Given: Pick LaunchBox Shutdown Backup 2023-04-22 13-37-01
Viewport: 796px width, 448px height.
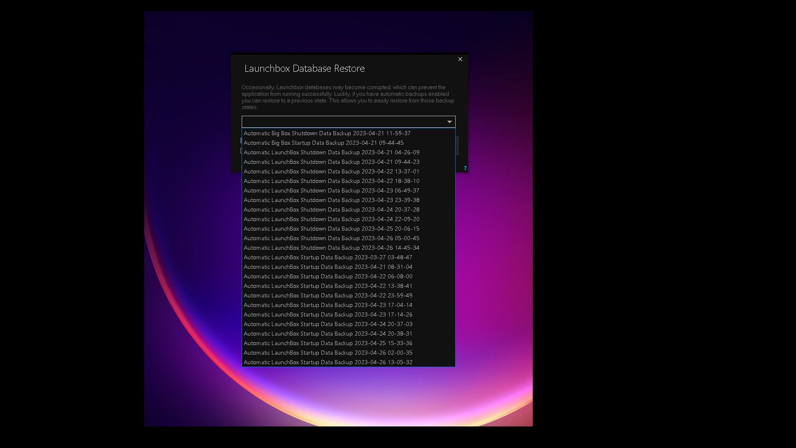Looking at the screenshot, I should click(x=348, y=171).
